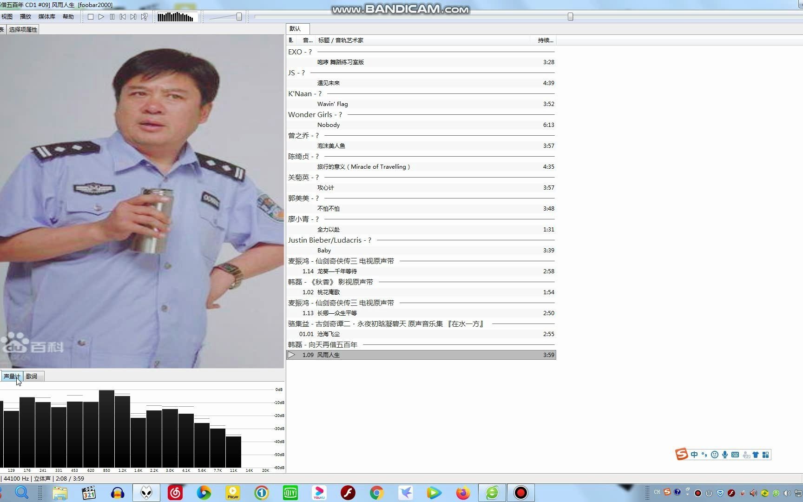Open the Sogou soft keyboard
Viewport: 803px width, 502px height.
pyautogui.click(x=735, y=455)
